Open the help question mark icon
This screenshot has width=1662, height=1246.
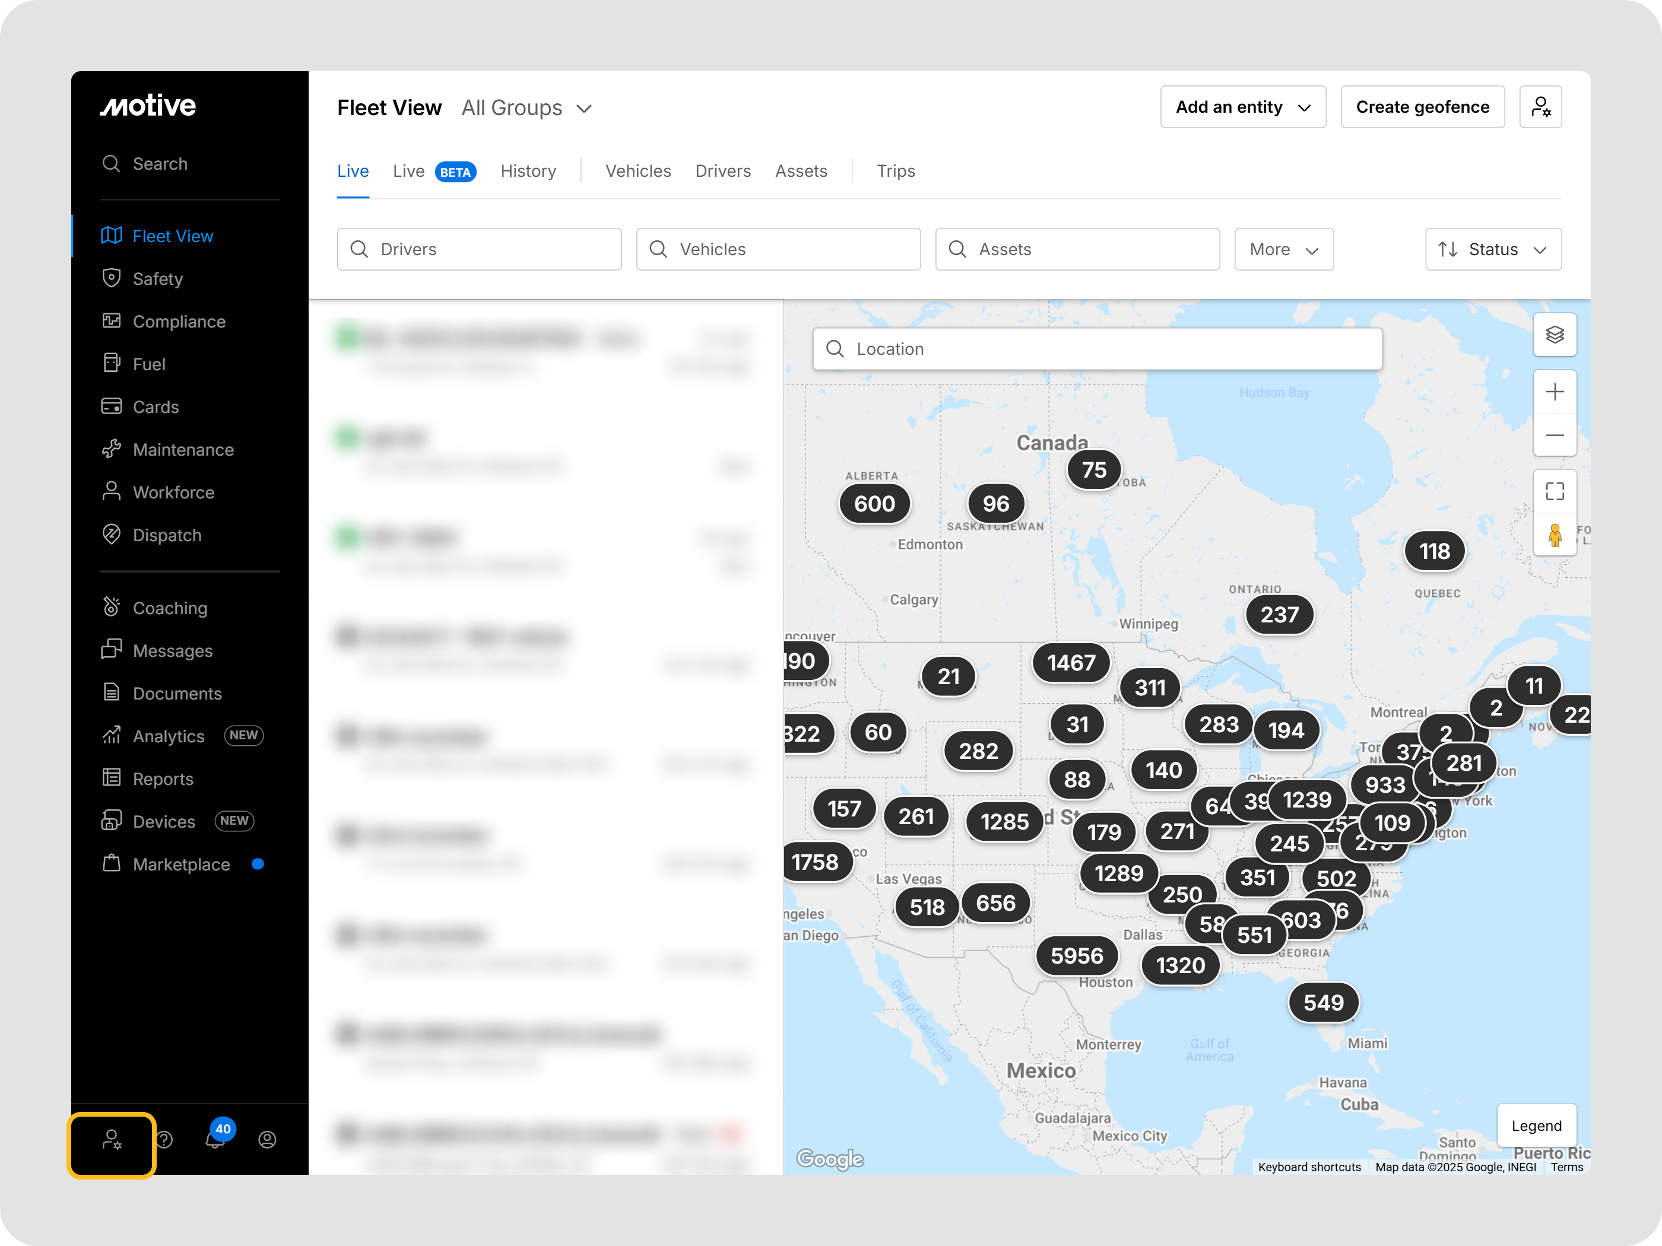click(164, 1139)
